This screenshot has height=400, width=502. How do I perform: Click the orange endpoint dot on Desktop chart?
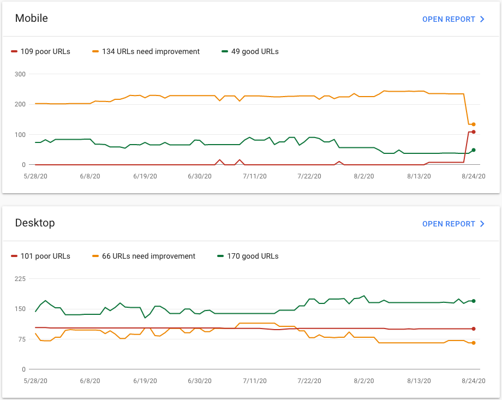[x=474, y=343]
